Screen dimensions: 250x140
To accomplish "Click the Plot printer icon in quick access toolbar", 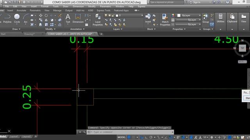I will click(24, 2).
